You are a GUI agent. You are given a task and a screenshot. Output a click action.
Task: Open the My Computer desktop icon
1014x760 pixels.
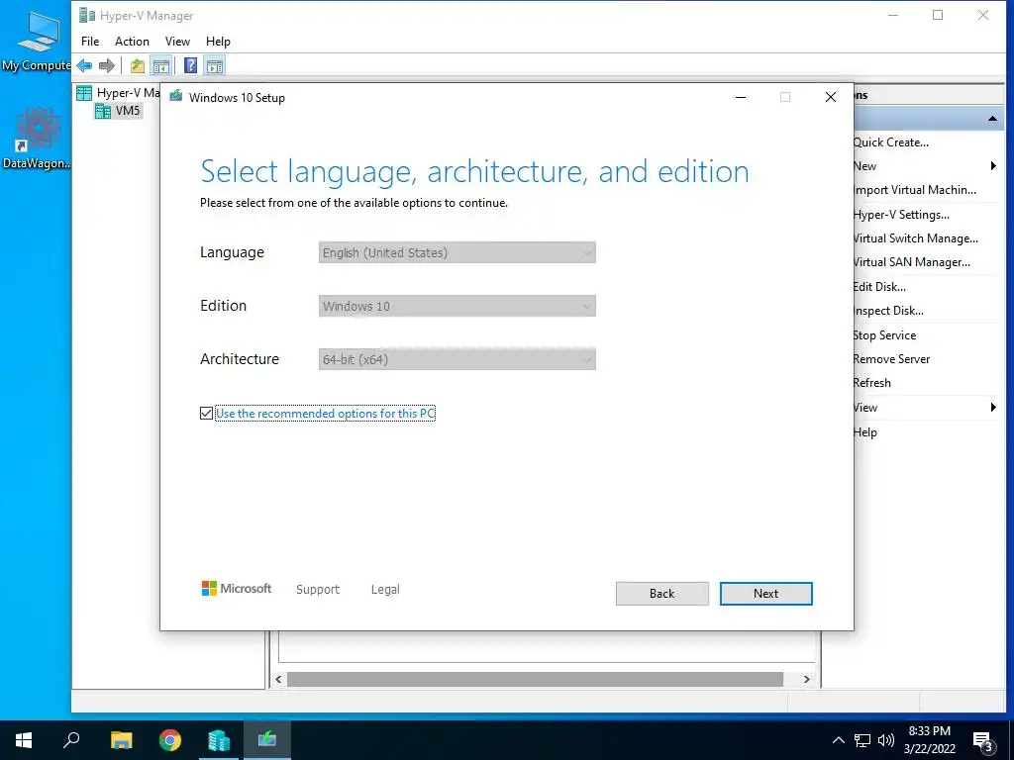pyautogui.click(x=37, y=41)
